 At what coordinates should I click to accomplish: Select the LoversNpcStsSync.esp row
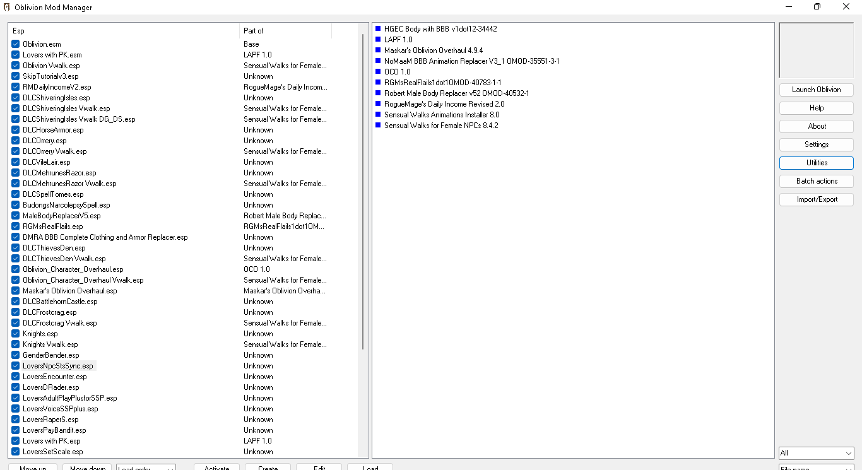[58, 366]
